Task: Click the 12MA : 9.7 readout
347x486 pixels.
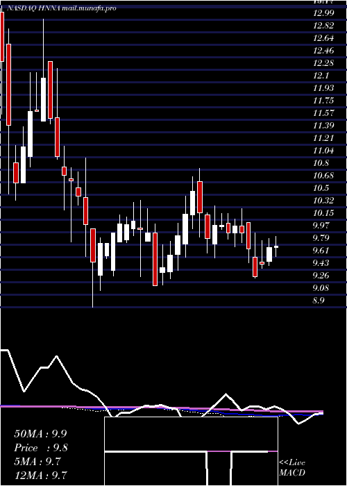Action: click(x=40, y=475)
